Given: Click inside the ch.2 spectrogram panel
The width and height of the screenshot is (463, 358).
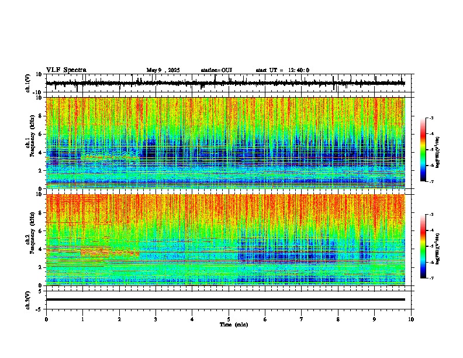Looking at the screenshot, I should tap(226, 240).
